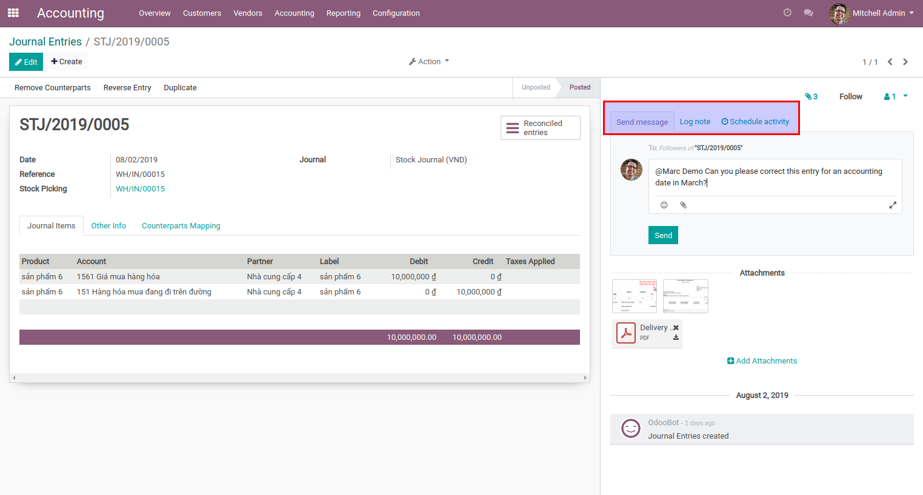Open the Mitchell Admin user menu
923x495 pixels.
(871, 13)
